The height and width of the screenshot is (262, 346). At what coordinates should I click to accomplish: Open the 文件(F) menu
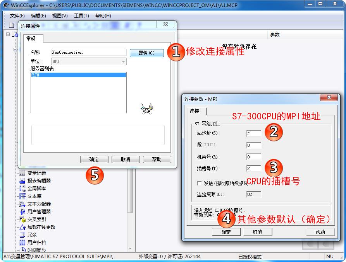click(x=17, y=16)
